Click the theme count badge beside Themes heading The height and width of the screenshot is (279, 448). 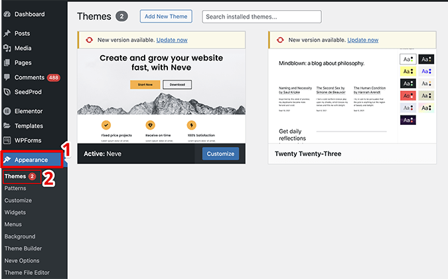point(121,17)
